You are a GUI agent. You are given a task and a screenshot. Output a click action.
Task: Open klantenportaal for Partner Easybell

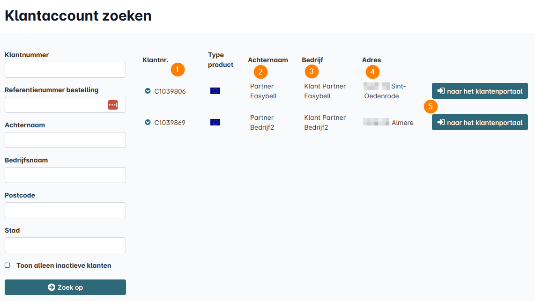(x=480, y=91)
